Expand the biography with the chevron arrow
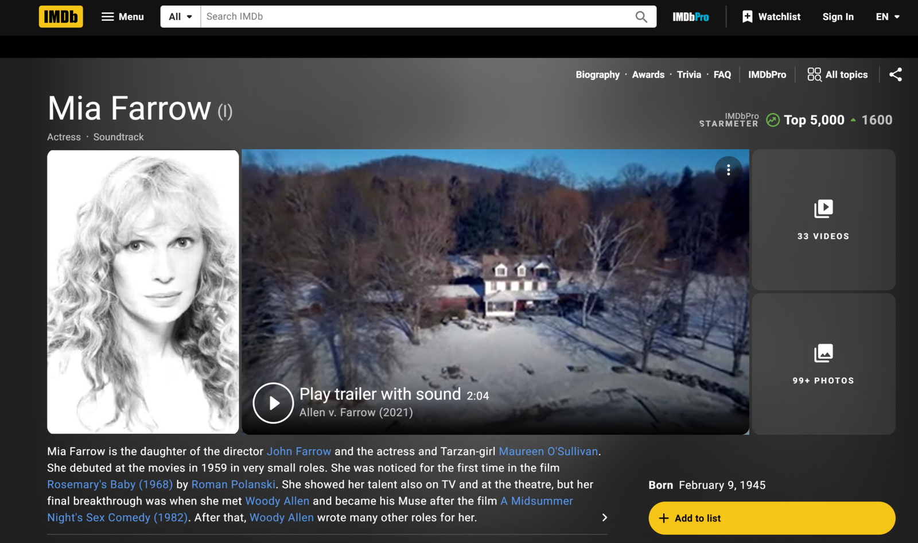Image resolution: width=918 pixels, height=543 pixels. [604, 517]
